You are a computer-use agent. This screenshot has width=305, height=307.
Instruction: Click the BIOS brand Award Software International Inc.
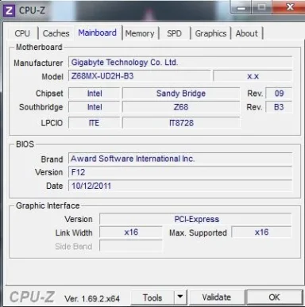click(180, 159)
